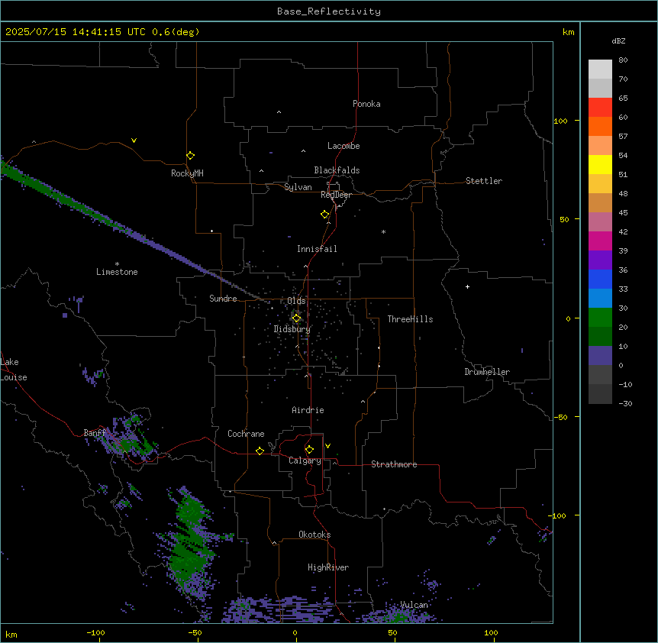
Task: Click the HighRiver label
Action: point(328,567)
